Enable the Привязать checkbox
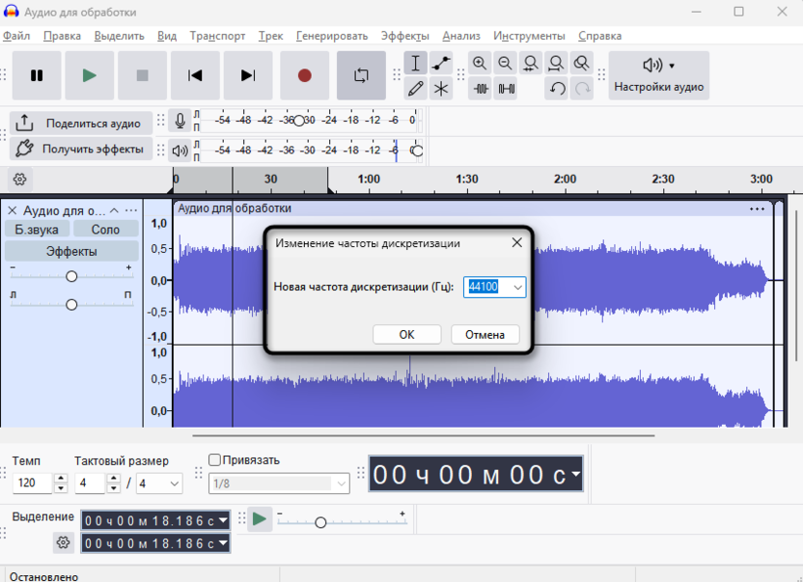803x582 pixels. [215, 460]
